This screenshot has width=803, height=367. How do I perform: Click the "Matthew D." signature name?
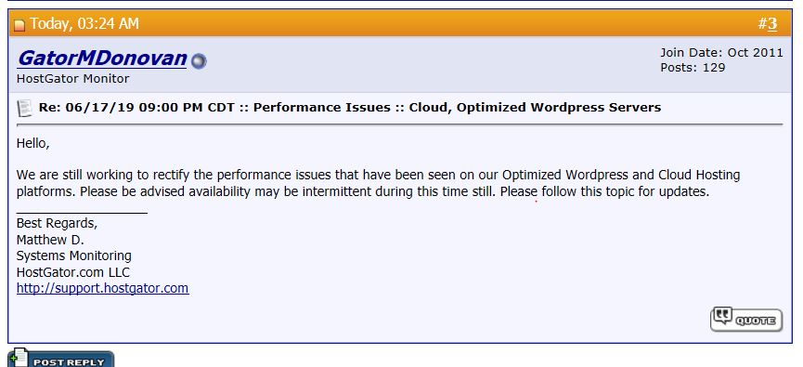pyautogui.click(x=50, y=240)
